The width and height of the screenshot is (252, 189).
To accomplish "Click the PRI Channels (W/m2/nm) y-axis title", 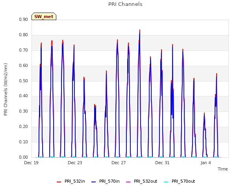I will 6,89.
